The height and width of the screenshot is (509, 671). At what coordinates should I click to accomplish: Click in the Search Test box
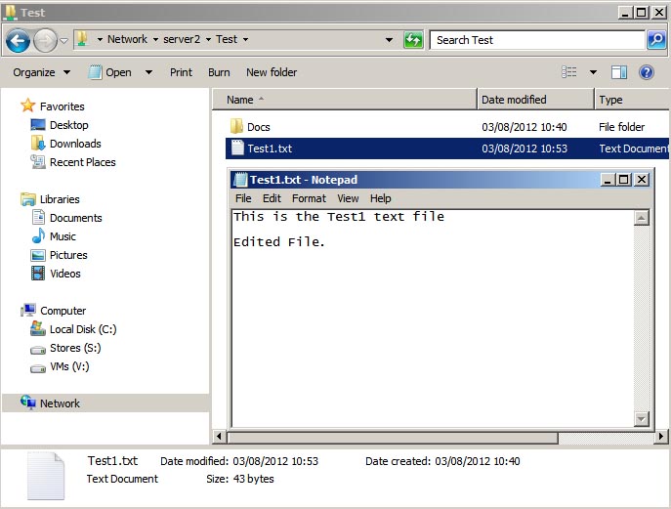[x=537, y=40]
